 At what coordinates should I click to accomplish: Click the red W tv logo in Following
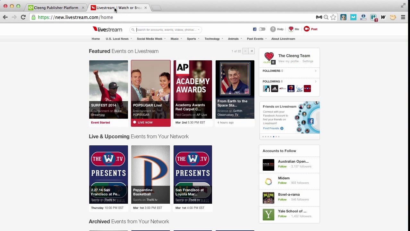coord(307,89)
